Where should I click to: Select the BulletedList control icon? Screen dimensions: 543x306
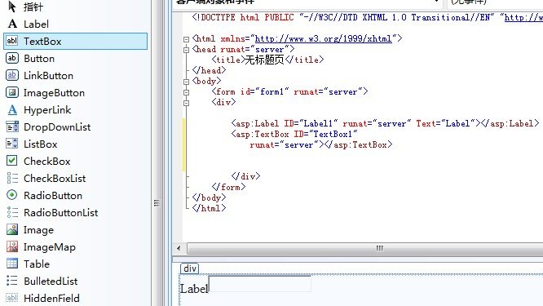(12, 281)
